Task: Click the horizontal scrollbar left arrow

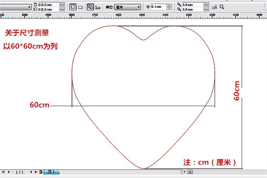Action: click(184, 172)
